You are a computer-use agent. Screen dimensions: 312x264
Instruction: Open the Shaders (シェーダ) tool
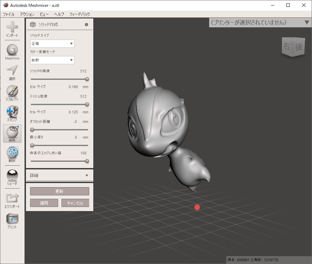click(x=12, y=178)
